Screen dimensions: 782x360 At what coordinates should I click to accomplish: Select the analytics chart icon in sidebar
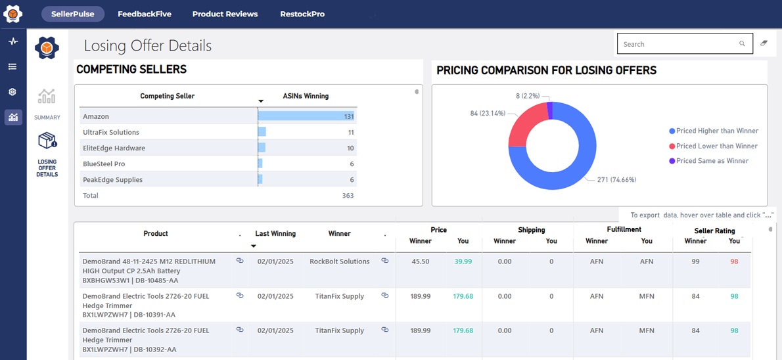[13, 117]
